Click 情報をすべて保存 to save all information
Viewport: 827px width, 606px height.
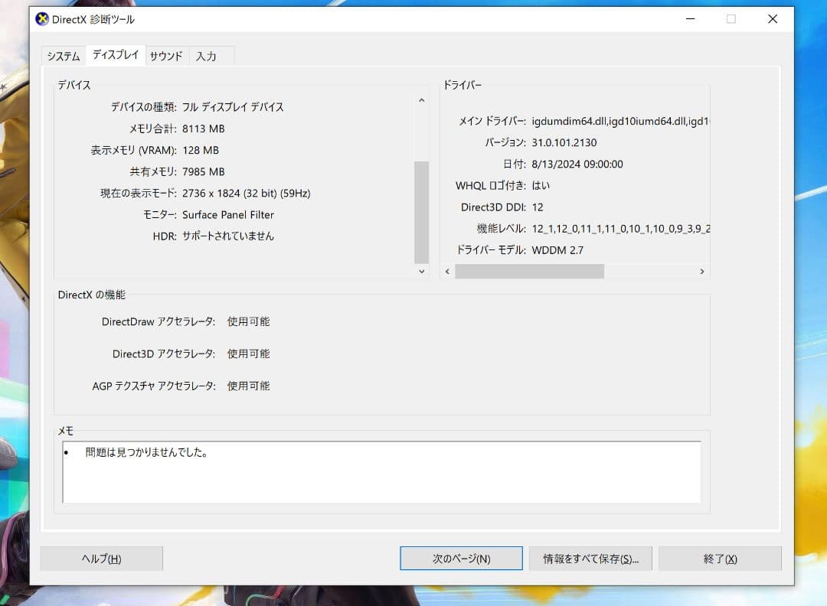pyautogui.click(x=590, y=558)
